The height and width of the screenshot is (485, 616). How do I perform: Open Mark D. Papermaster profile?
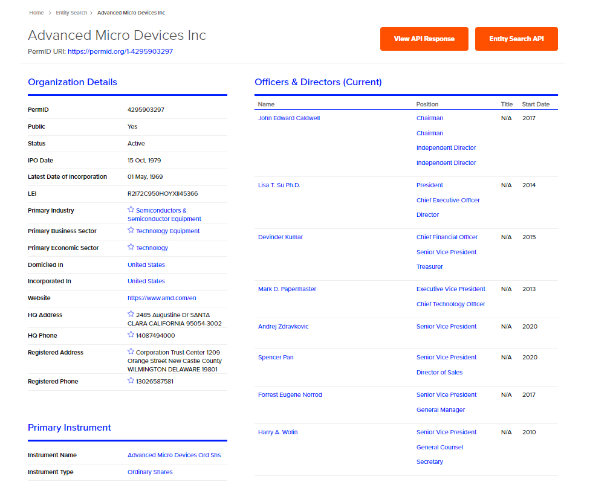[x=287, y=289]
